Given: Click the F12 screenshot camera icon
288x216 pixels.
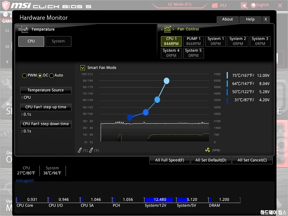Looking at the screenshot, I should (215, 5).
